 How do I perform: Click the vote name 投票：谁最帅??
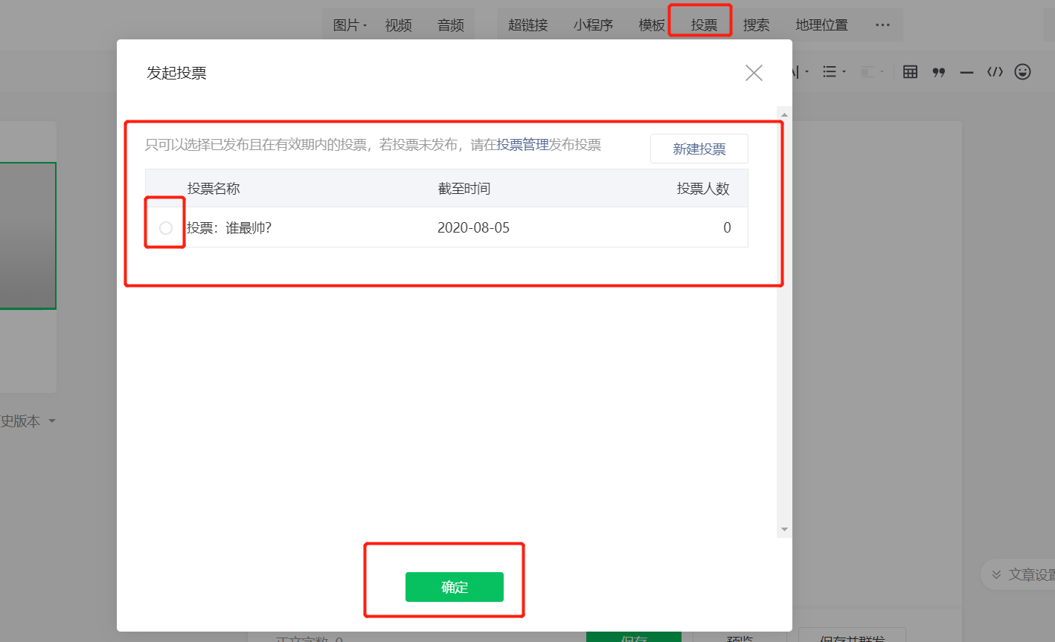tap(229, 228)
